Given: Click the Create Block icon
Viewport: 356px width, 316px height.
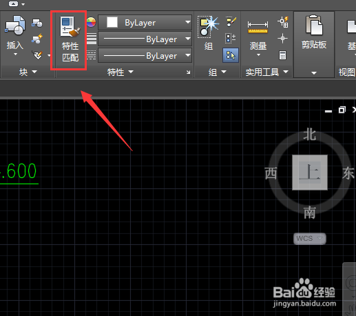Looking at the screenshot, I should click(x=37, y=23).
